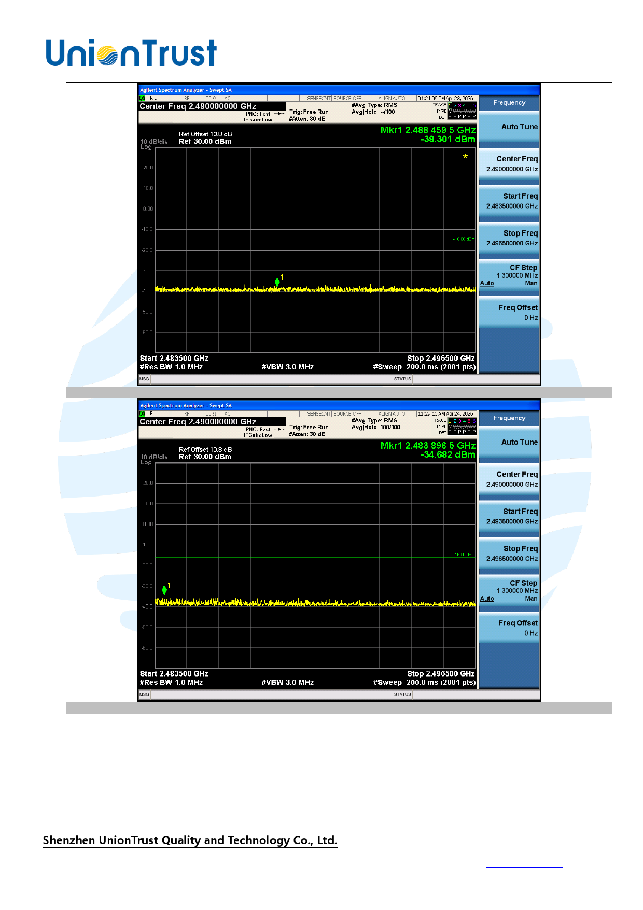Click the #Sweep 200.0 ms readout in upper analyzer

424,367
